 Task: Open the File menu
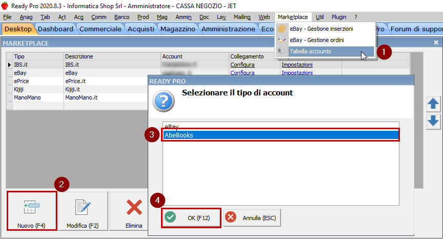(7, 17)
